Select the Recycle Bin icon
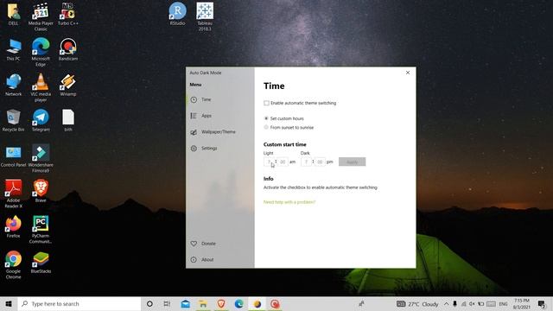 [14, 121]
